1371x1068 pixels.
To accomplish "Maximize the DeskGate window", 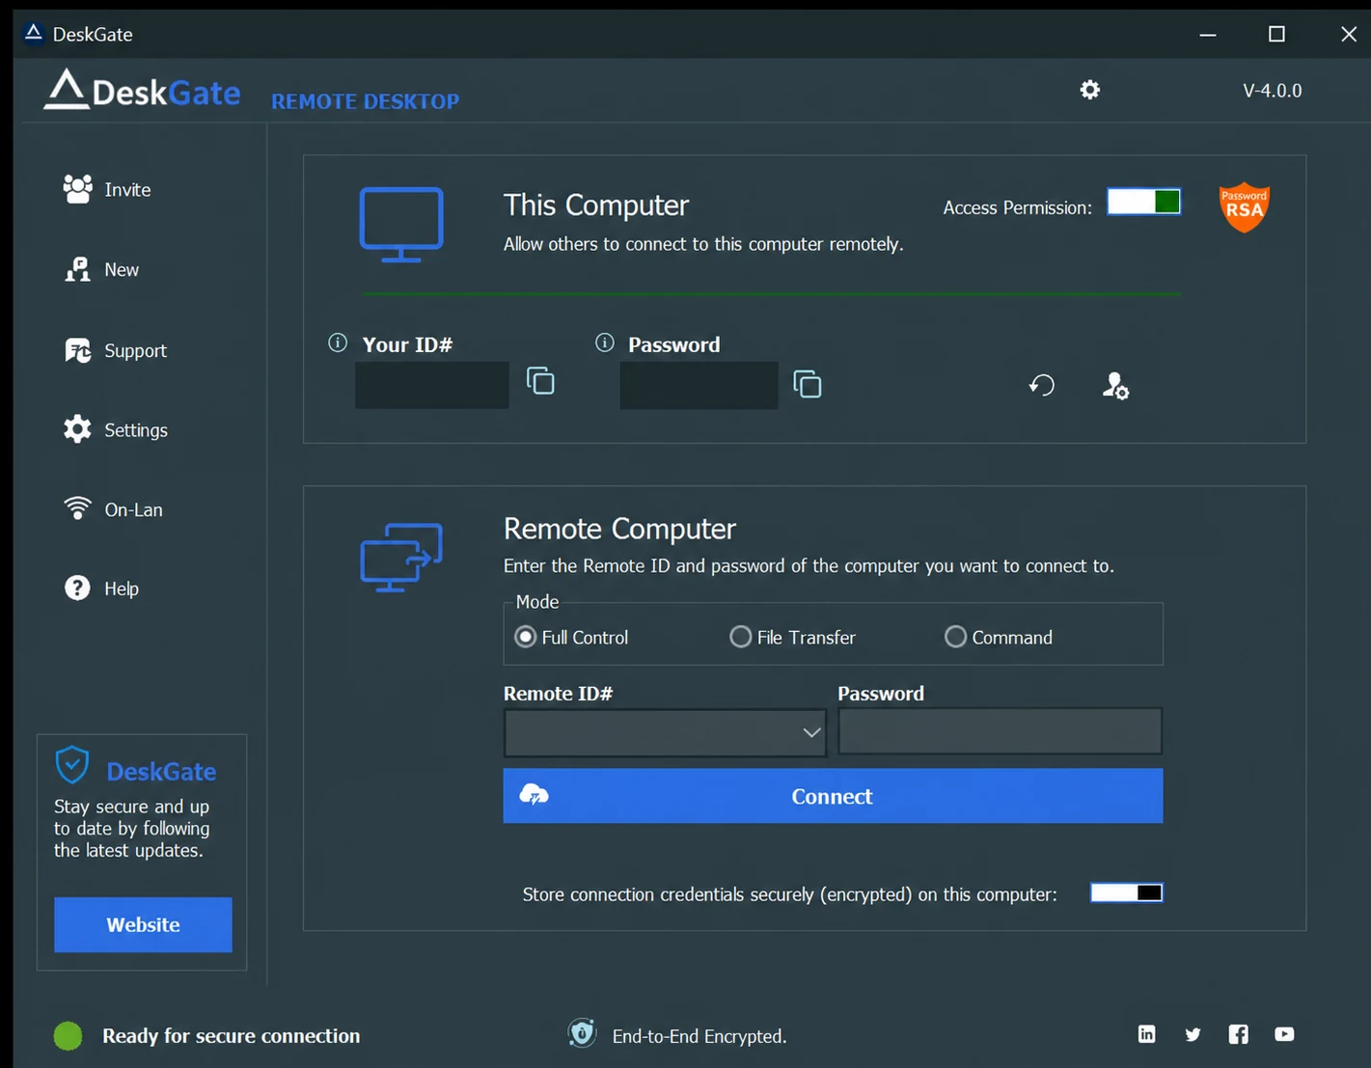I will 1276,34.
